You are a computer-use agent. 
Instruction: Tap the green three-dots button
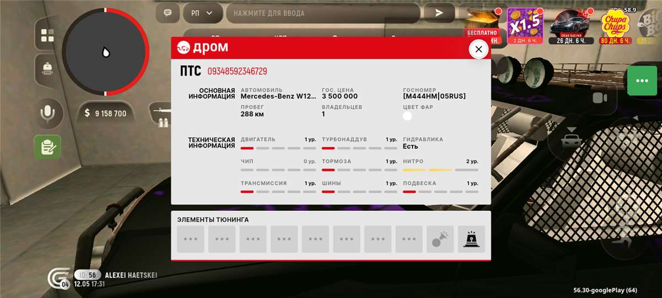[x=642, y=81]
